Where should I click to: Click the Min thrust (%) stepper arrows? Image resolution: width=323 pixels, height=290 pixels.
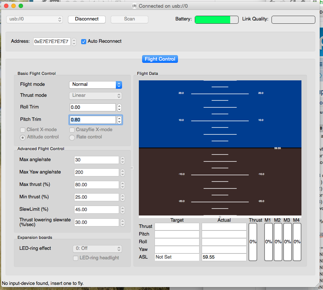(122, 197)
